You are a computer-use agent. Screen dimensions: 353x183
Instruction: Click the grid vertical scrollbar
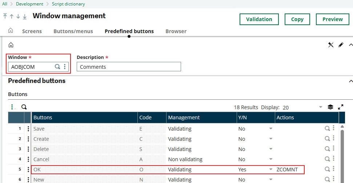[342, 153]
